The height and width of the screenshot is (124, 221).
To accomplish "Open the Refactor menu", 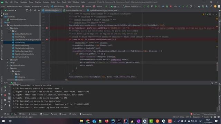I will click(46, 2).
